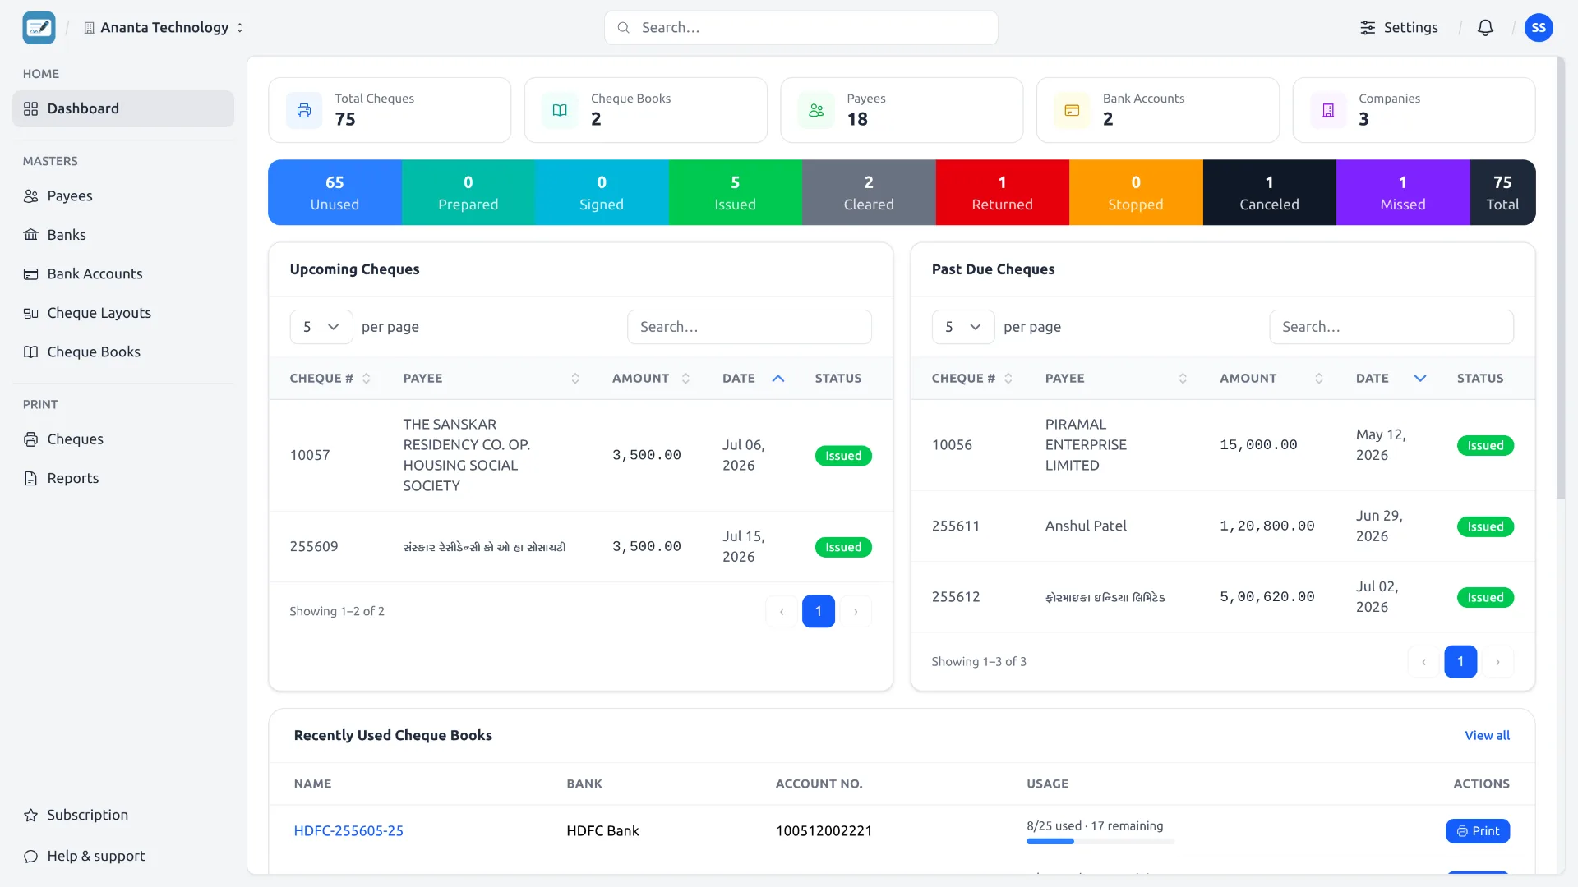Print the HDFC-255605-25 cheque book
This screenshot has width=1578, height=887.
[1478, 831]
